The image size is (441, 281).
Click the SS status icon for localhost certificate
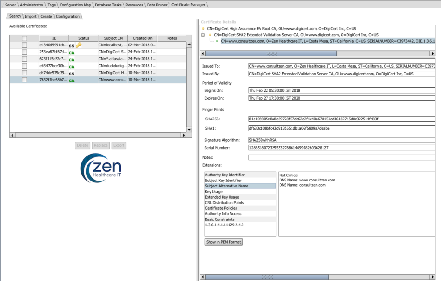point(71,46)
